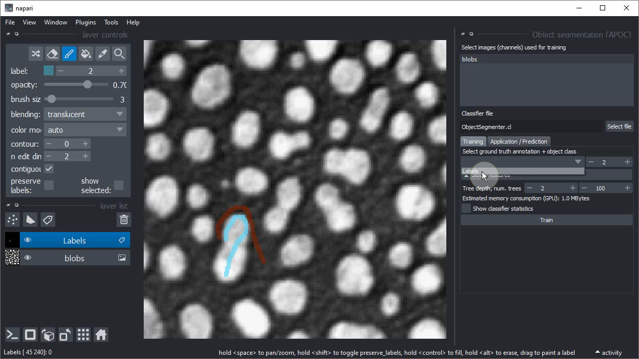Open the blending mode dropdown
This screenshot has width=639, height=359.
point(85,114)
